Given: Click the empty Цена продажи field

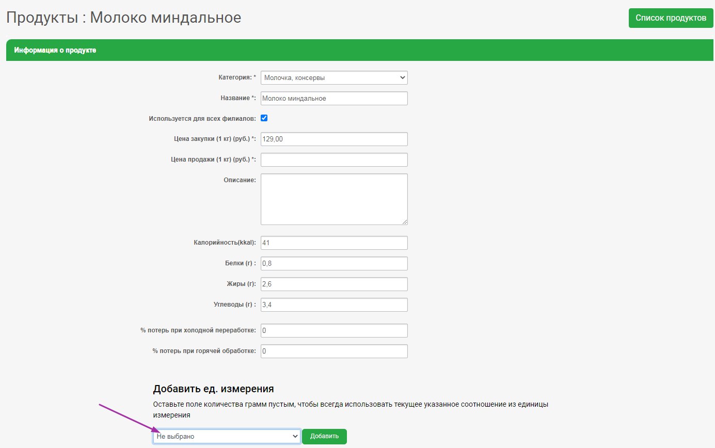Looking at the screenshot, I should tap(334, 160).
